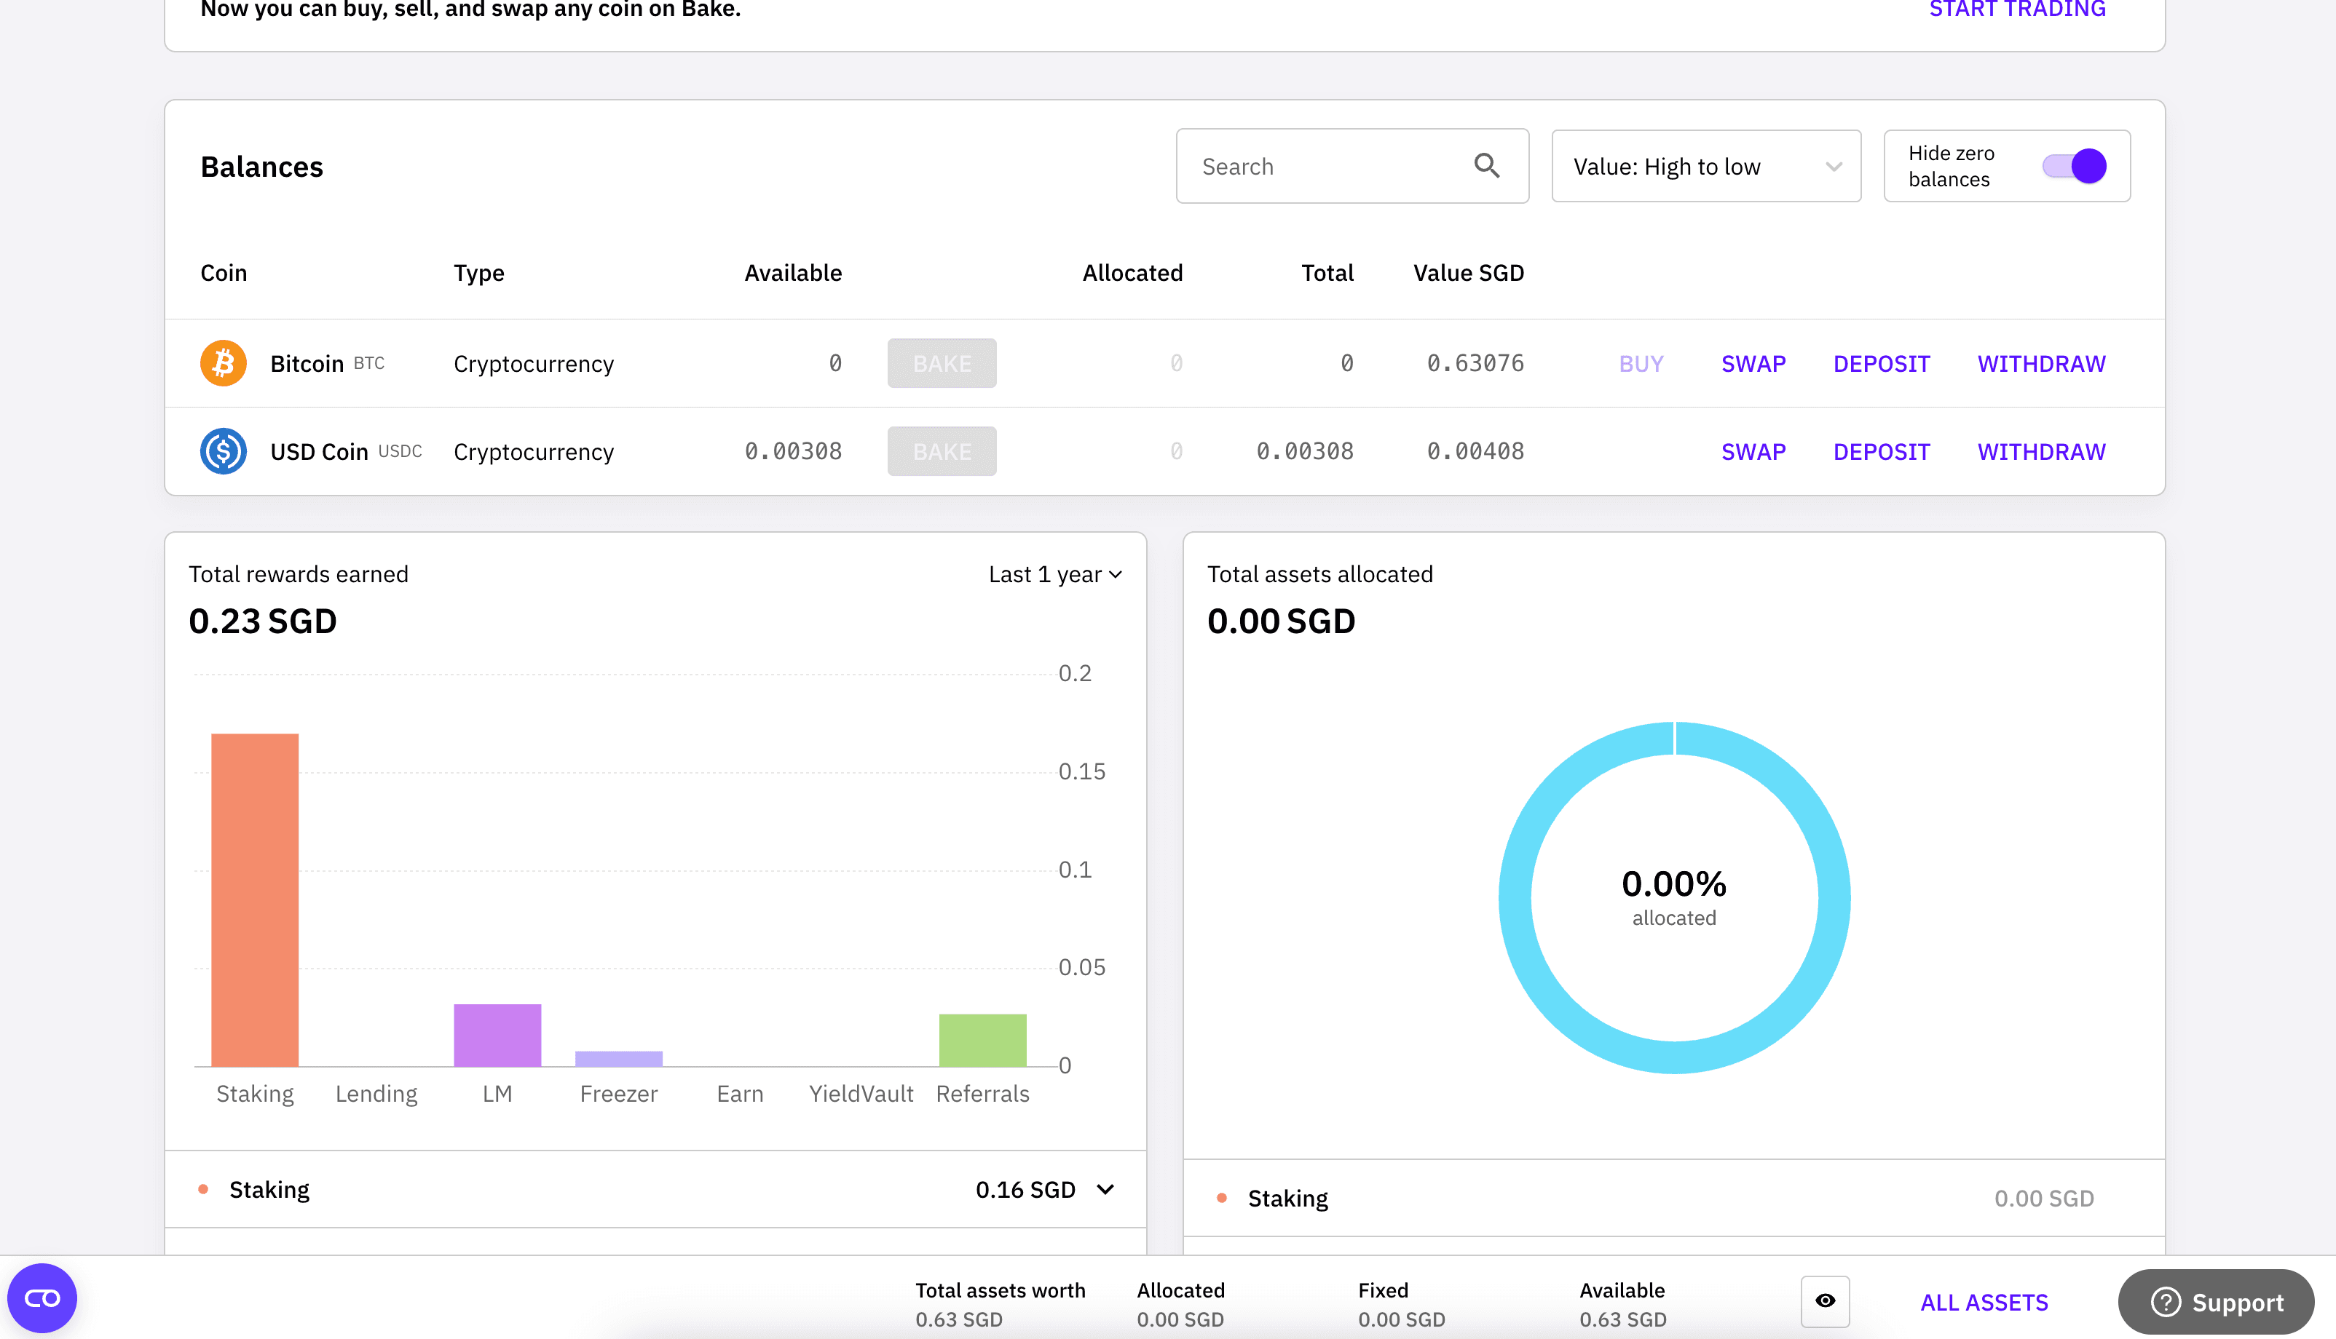Expand the Staking 0.16 SGD rewards row

tap(656, 1190)
